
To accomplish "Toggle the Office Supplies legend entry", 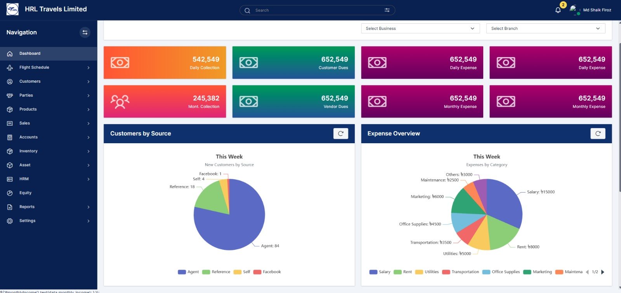I will (501, 272).
